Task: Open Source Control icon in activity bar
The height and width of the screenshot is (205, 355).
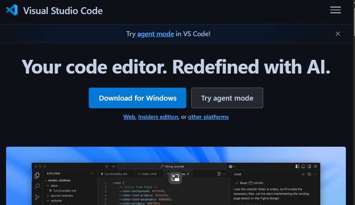Action: tap(37, 197)
